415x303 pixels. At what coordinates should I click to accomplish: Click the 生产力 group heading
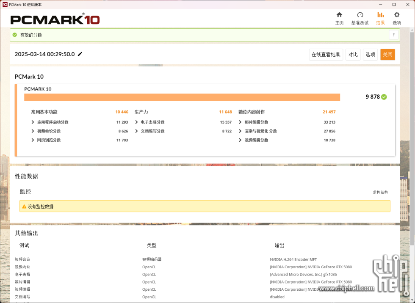[x=141, y=112]
